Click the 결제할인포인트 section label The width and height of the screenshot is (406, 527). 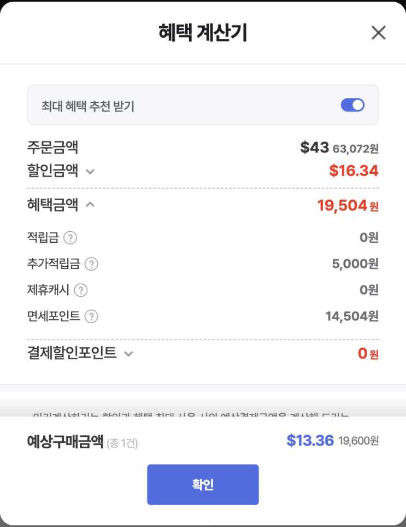coord(72,353)
